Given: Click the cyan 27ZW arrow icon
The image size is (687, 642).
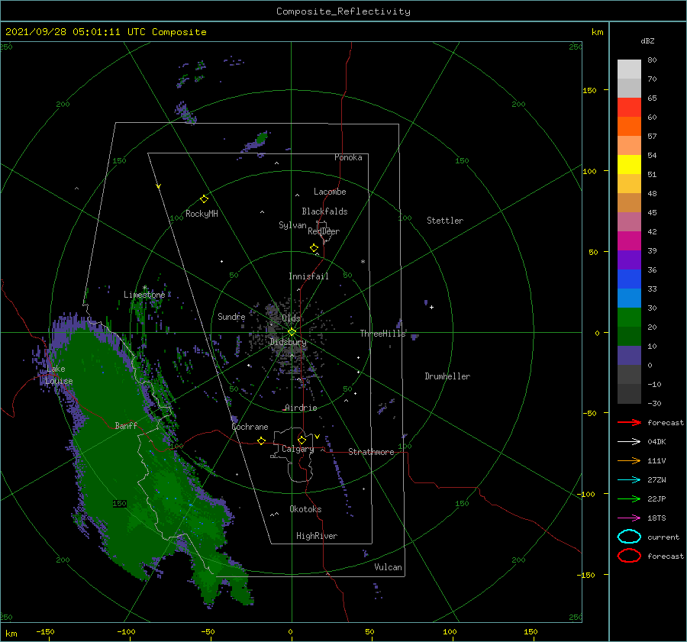Looking at the screenshot, I should click(629, 480).
